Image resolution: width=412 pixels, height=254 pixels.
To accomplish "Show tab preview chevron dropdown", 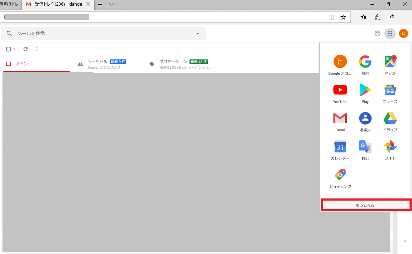I will 111,5.
